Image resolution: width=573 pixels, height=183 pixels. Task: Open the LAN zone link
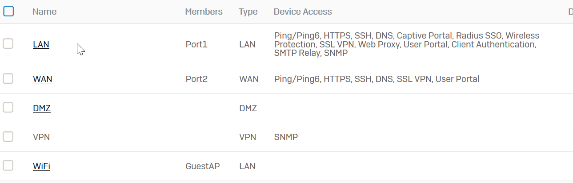41,45
